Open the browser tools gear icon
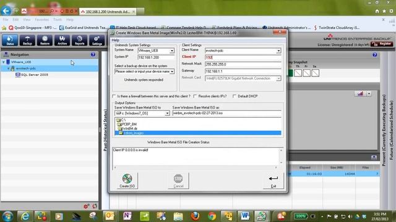Viewport: 396px width, 222px height. coord(391,11)
